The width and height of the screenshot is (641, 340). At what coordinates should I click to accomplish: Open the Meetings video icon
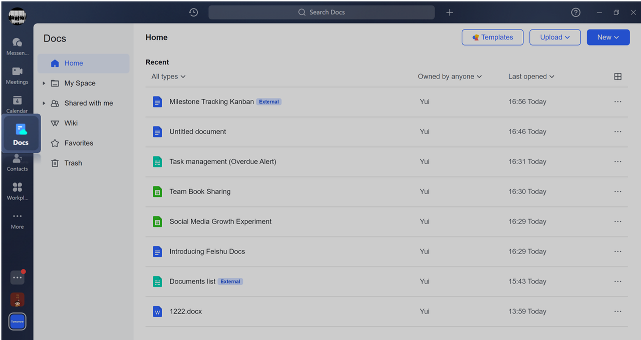click(x=17, y=71)
